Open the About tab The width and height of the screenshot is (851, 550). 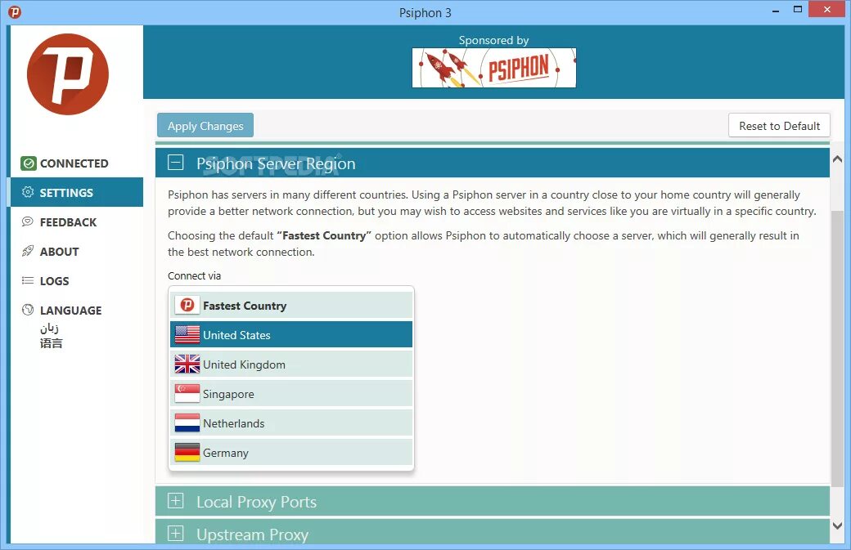point(77,252)
